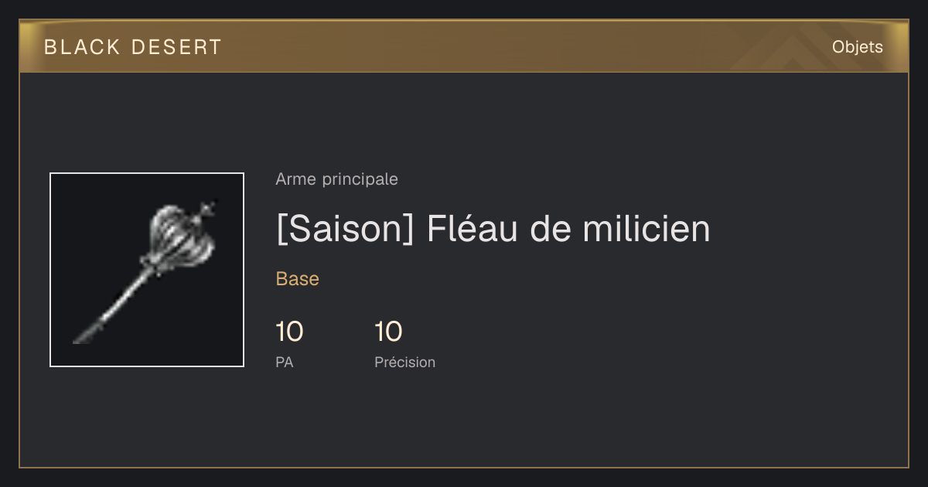The image size is (928, 487).
Task: Select the Base grade label
Action: 298,279
